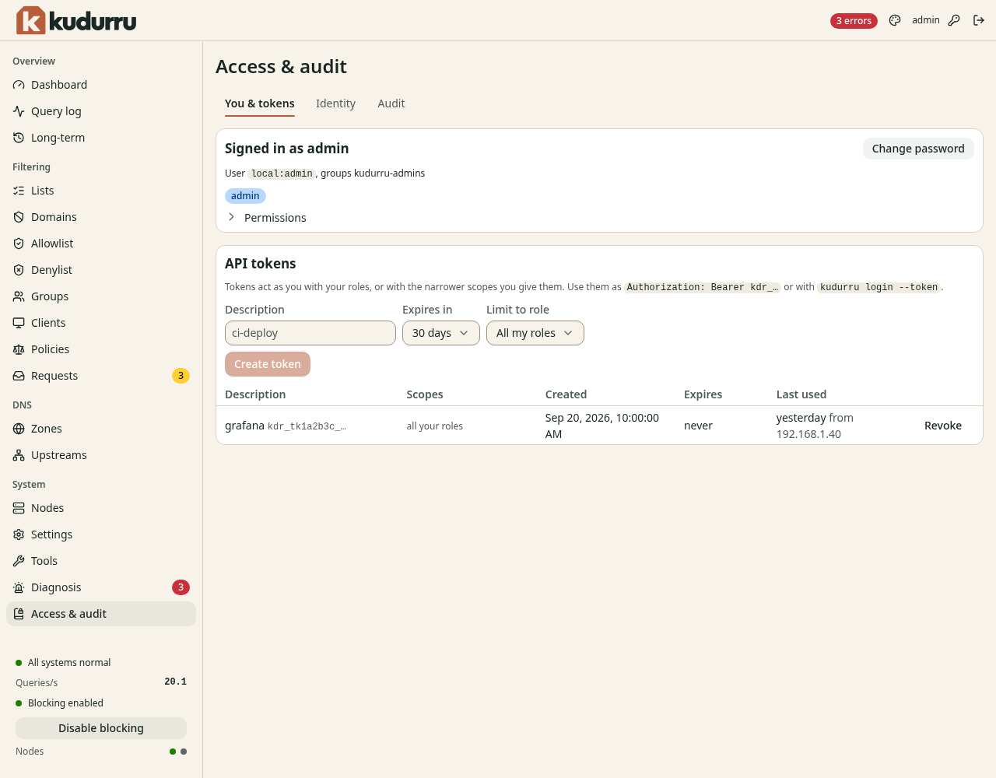
Task: Open the Expires in 30 days dropdown
Action: (x=440, y=333)
